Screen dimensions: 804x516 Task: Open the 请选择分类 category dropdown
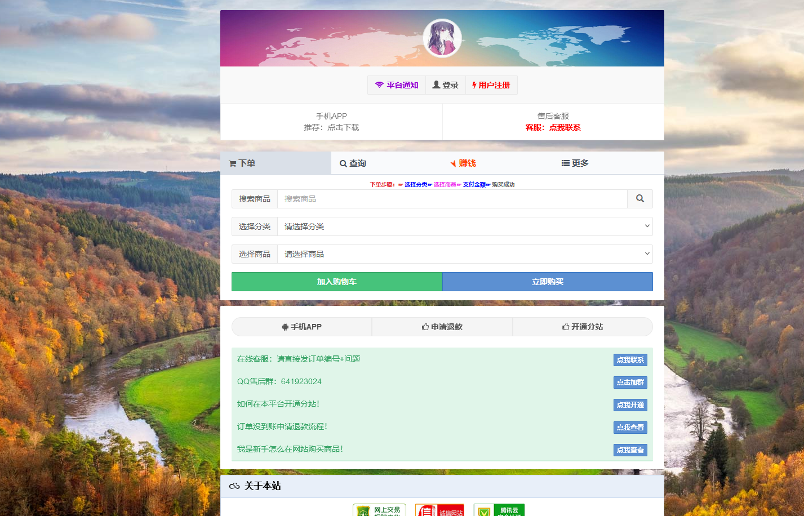pyautogui.click(x=465, y=226)
